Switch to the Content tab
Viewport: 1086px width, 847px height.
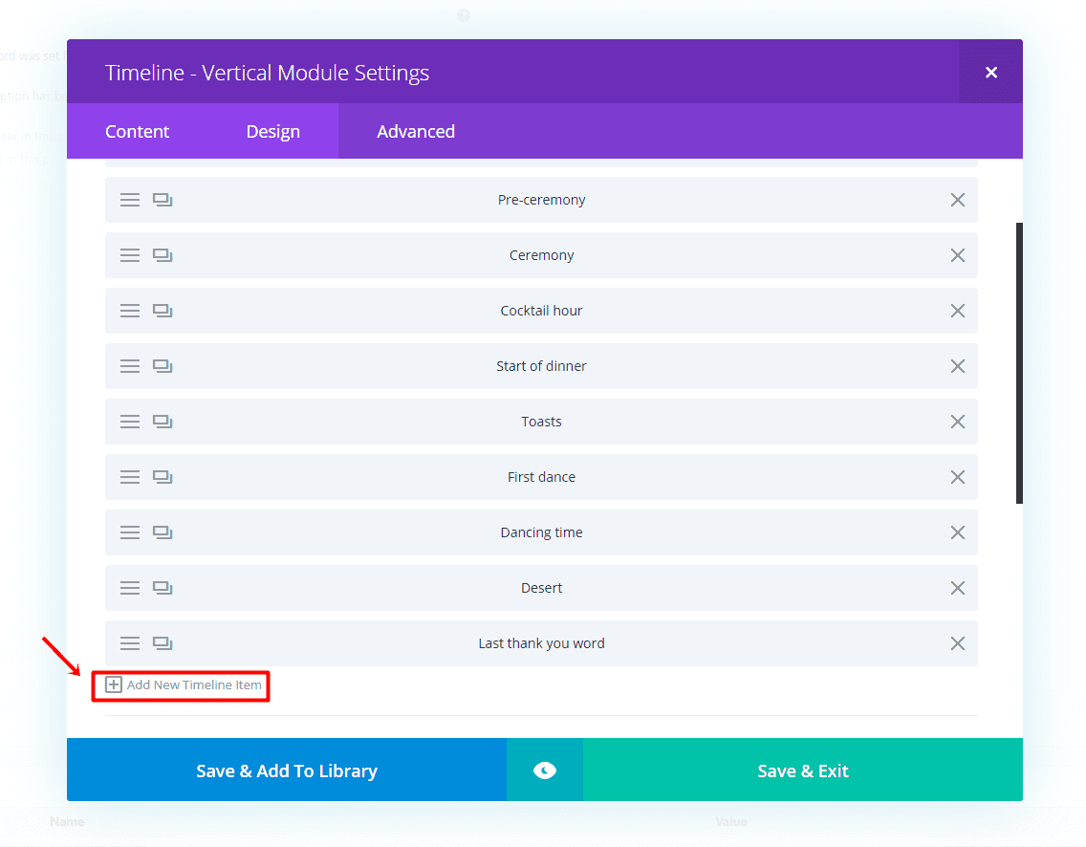[137, 131]
